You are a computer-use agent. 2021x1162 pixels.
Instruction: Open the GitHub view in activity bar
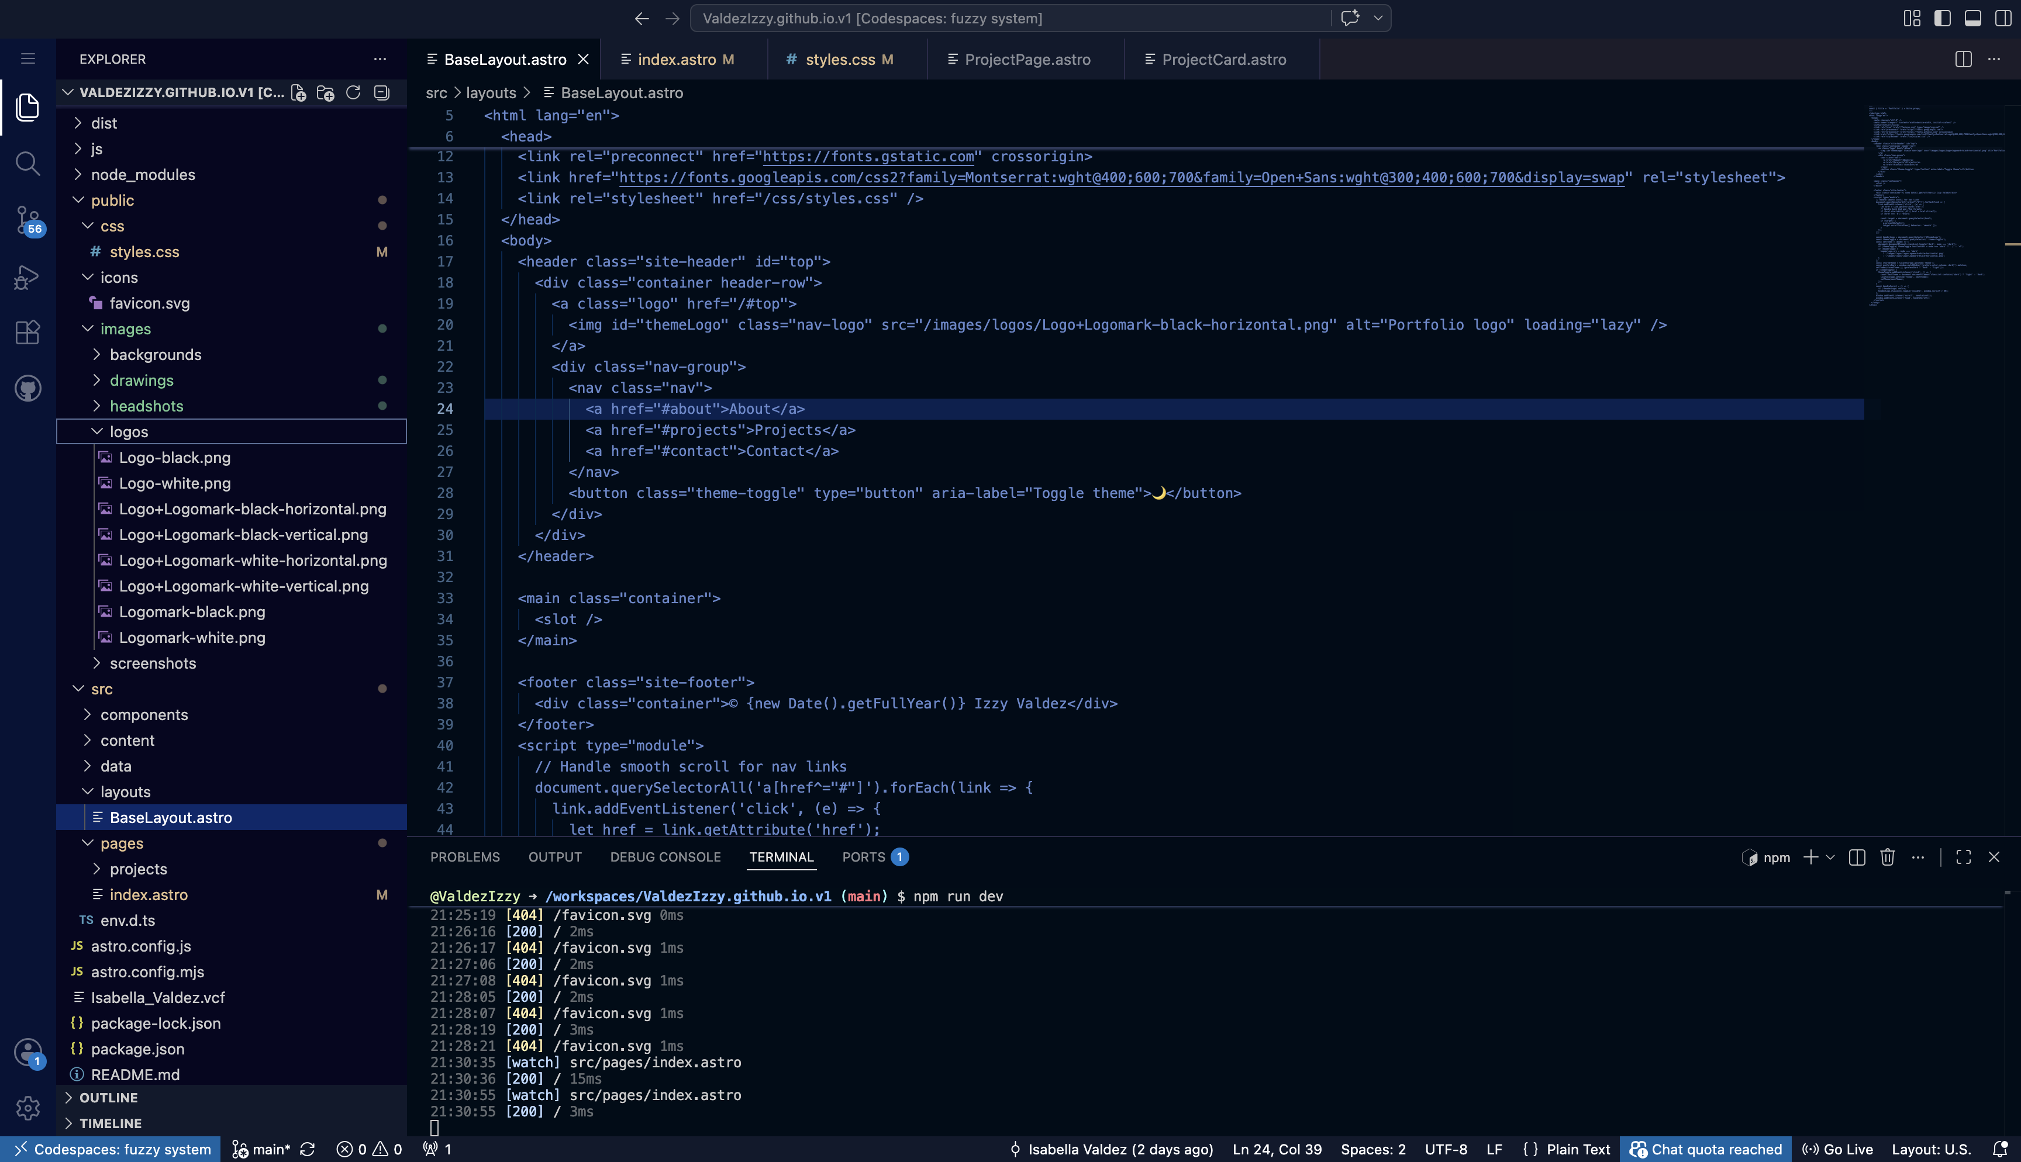(28, 389)
